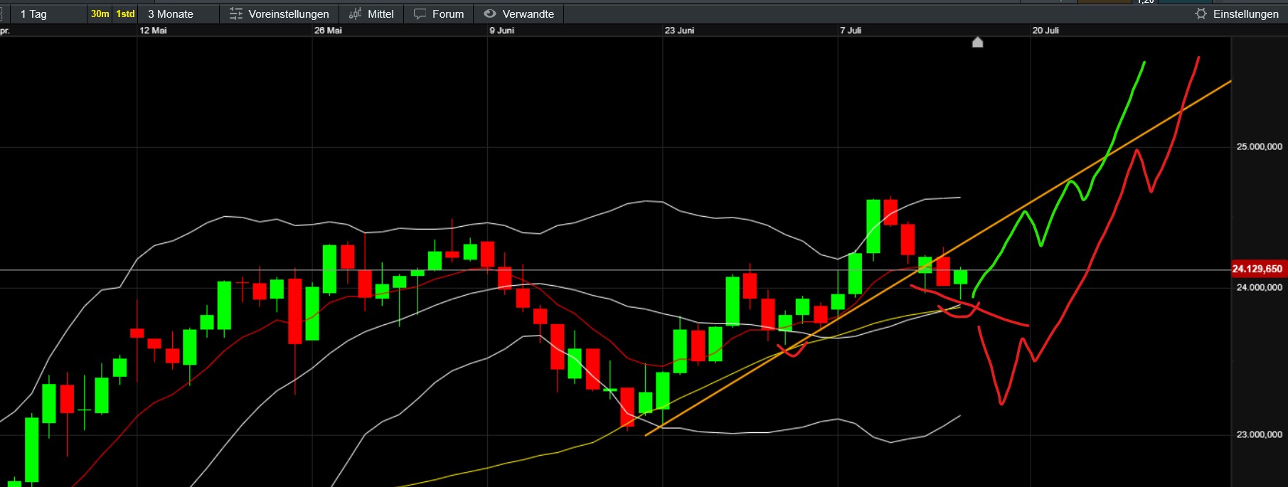Click the Verwandte eye icon
Viewport: 1288px width, 487px height.
[x=490, y=14]
